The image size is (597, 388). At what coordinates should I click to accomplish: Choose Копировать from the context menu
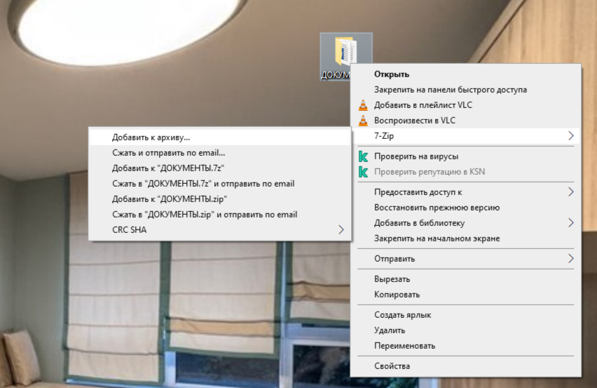(465, 295)
